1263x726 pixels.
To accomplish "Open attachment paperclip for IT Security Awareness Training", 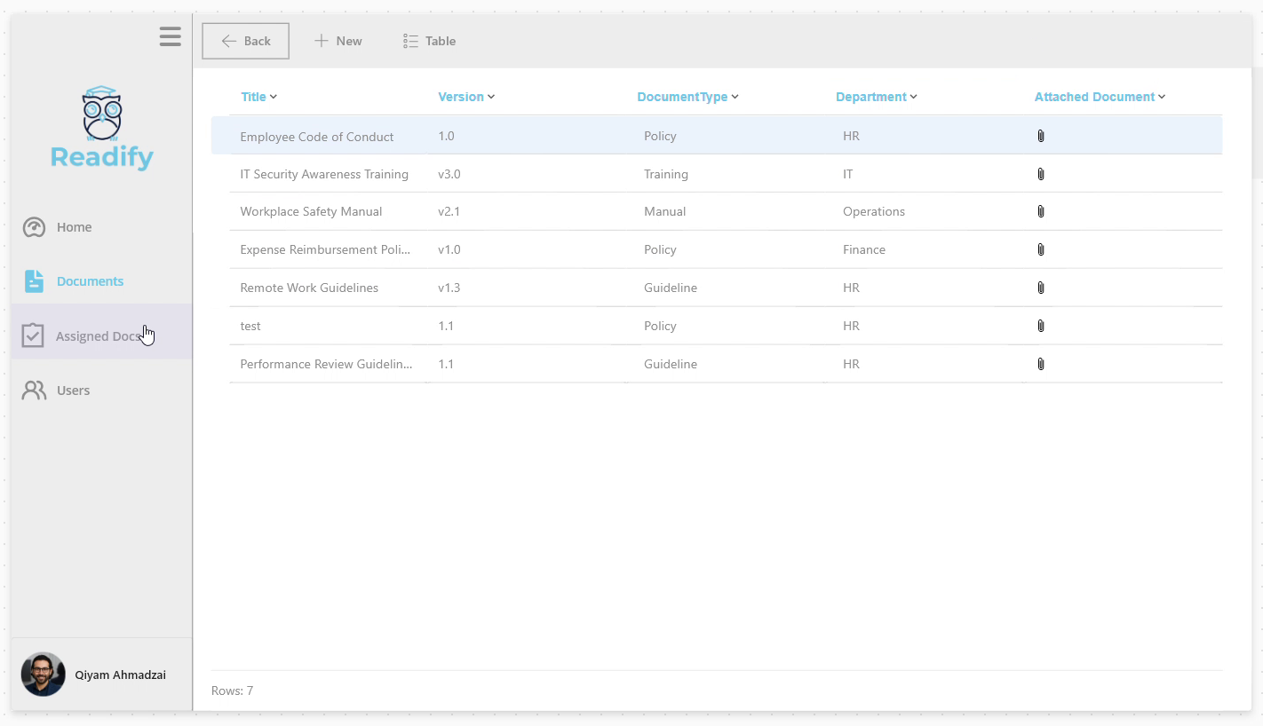I will (1041, 174).
